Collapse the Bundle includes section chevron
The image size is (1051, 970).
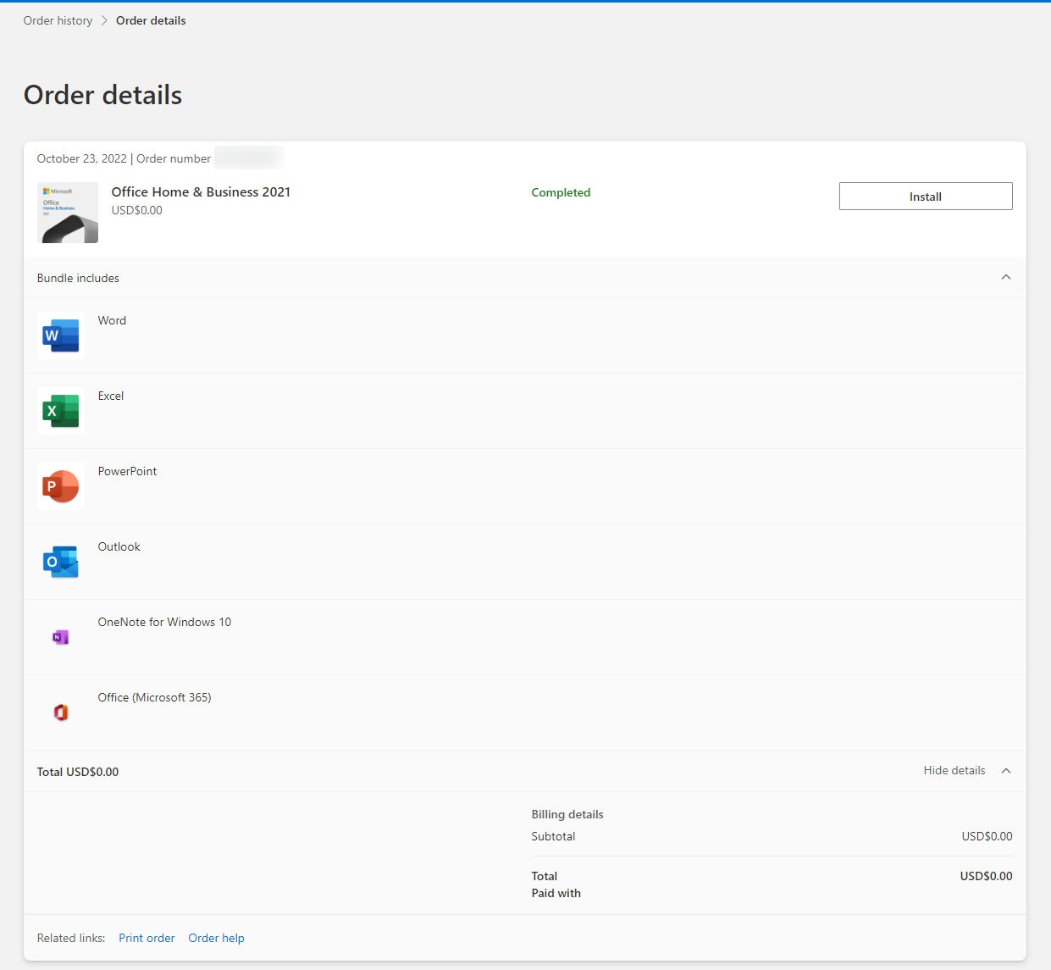pos(1006,277)
